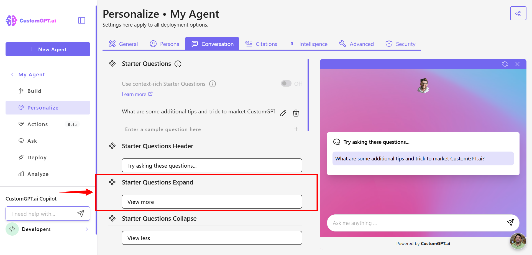This screenshot has height=255, width=532.
Task: Click the Starter Questions section icon
Action: [112, 64]
